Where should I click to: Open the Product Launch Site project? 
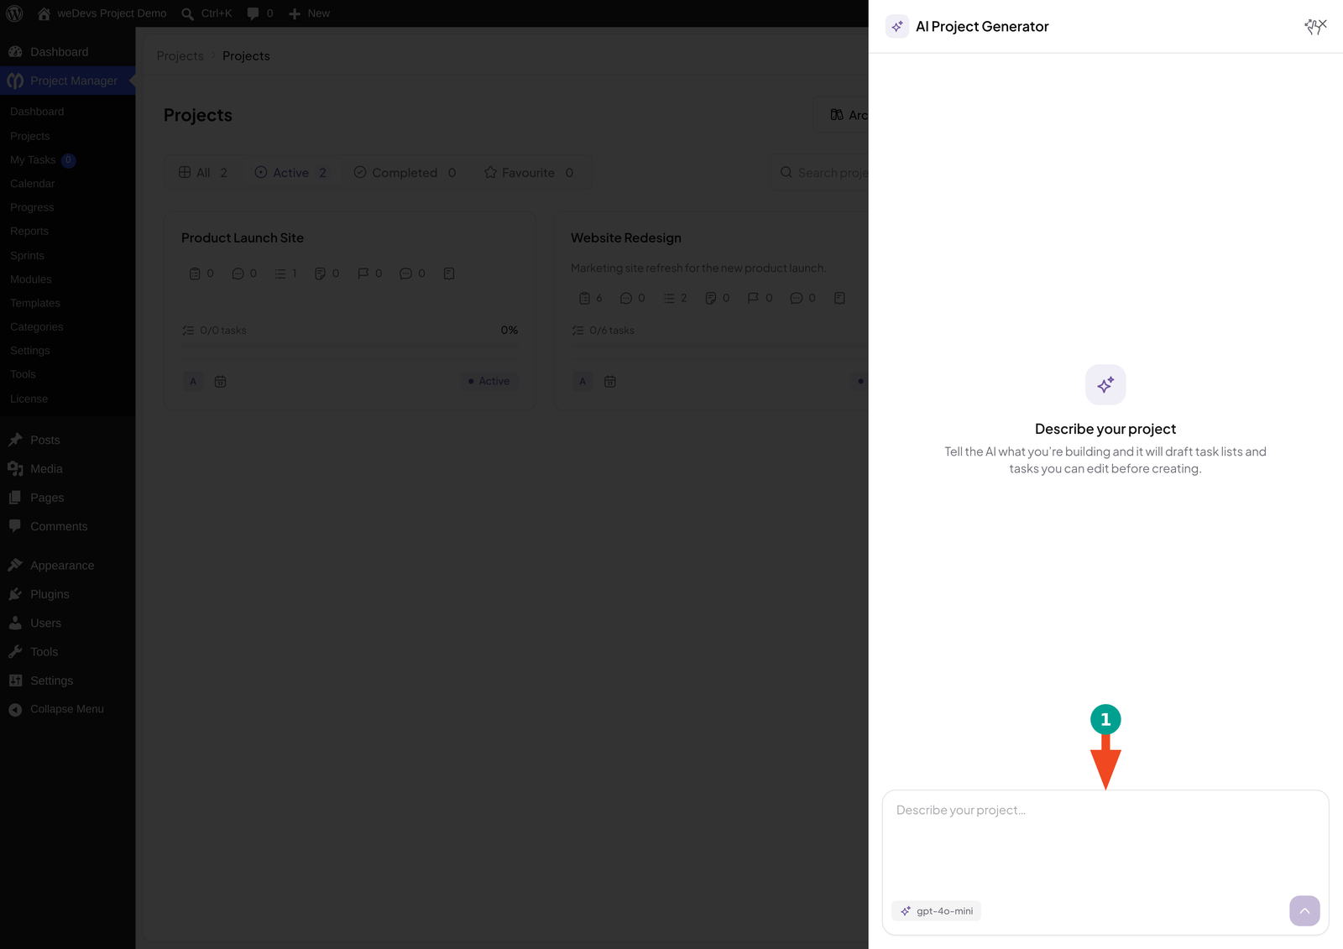tap(243, 237)
